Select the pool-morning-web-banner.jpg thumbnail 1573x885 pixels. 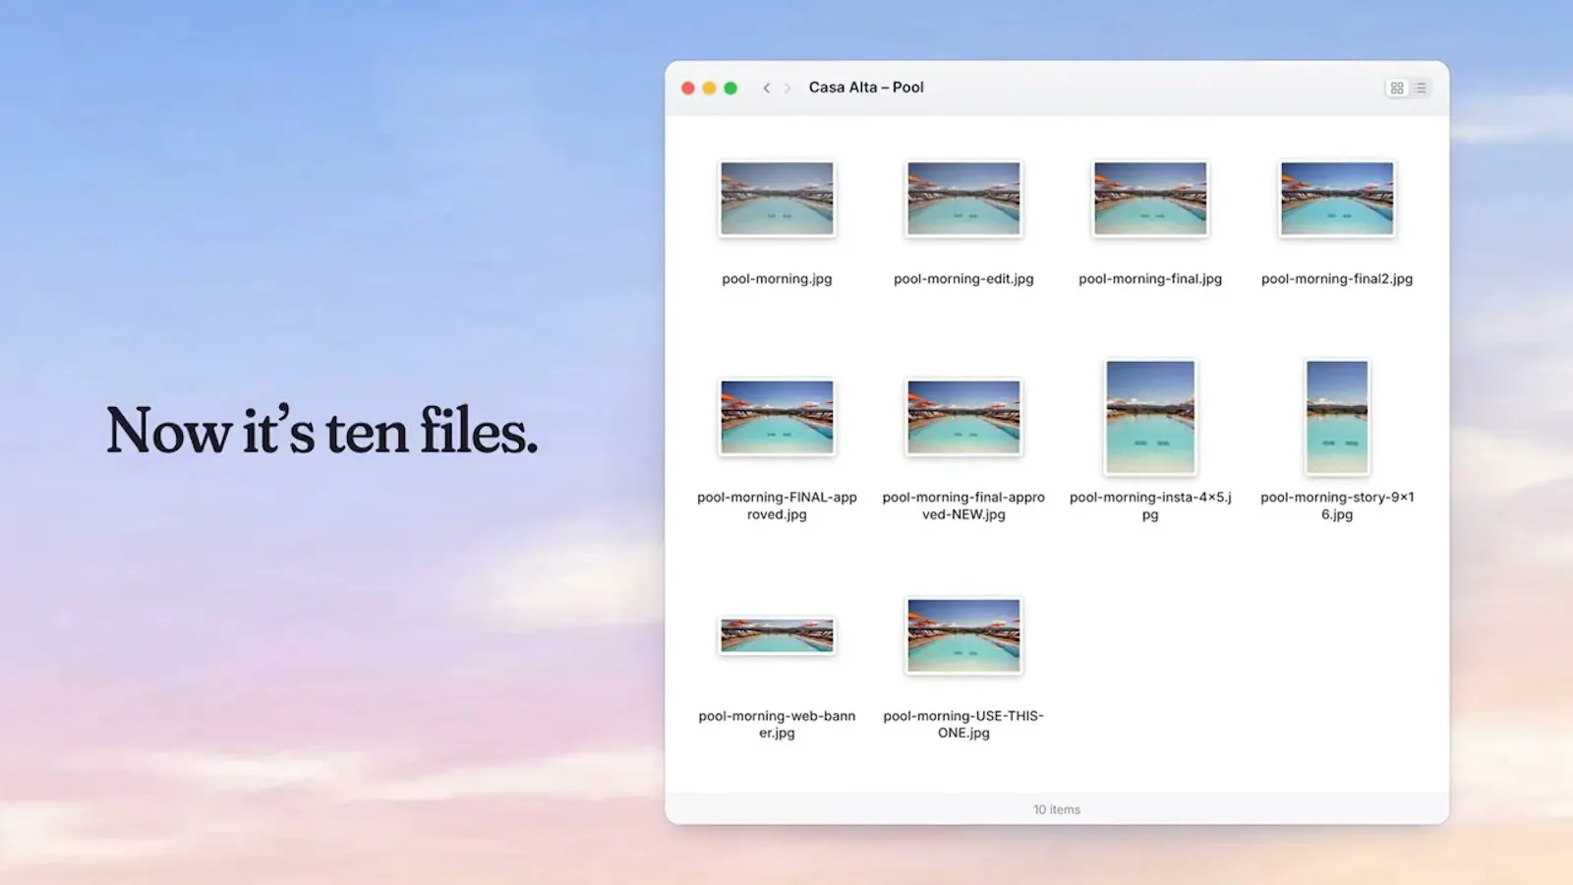tap(777, 635)
